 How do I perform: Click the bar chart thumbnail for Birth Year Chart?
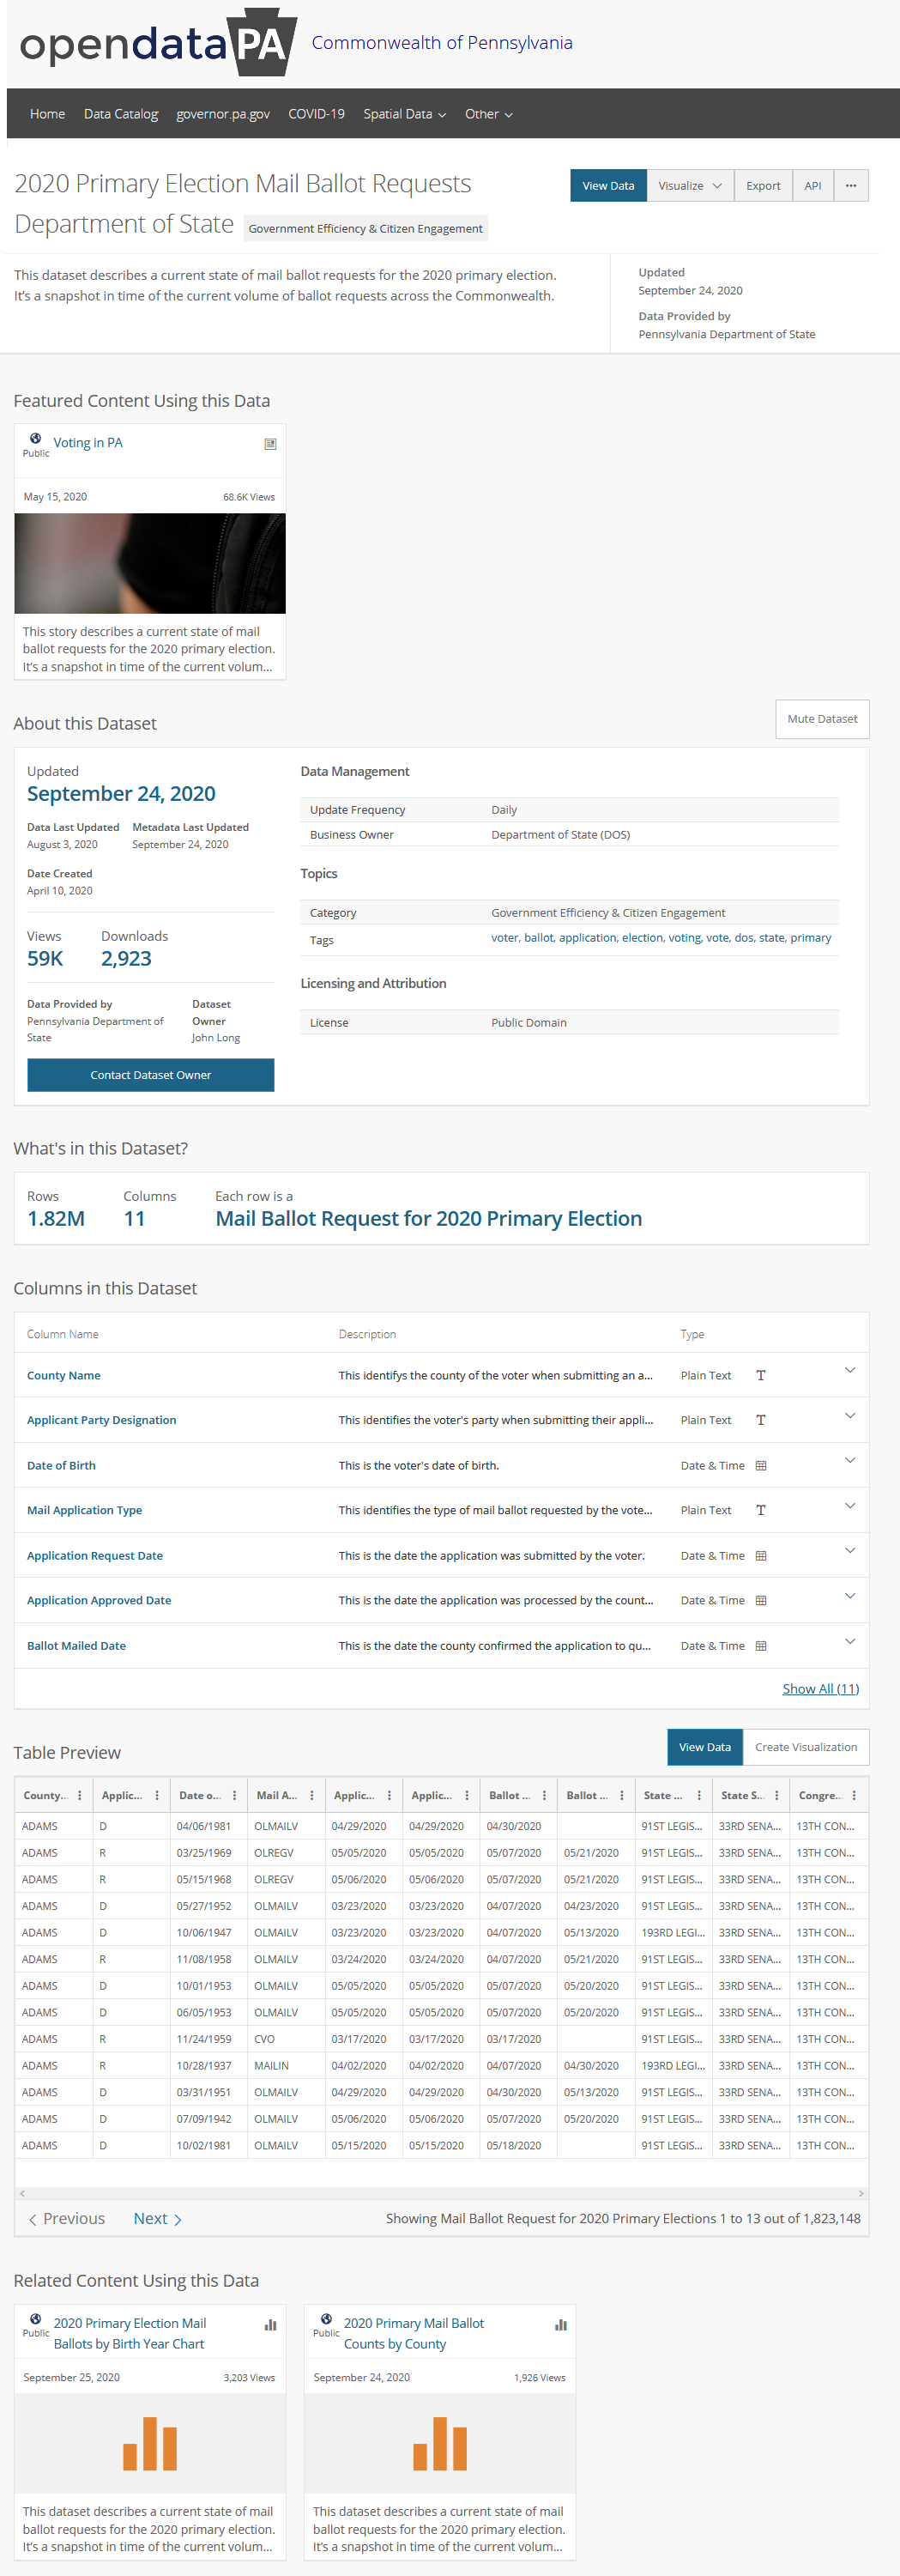coord(150,2443)
